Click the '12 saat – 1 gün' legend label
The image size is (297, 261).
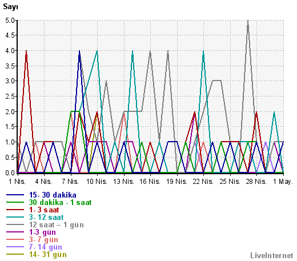click(x=57, y=224)
